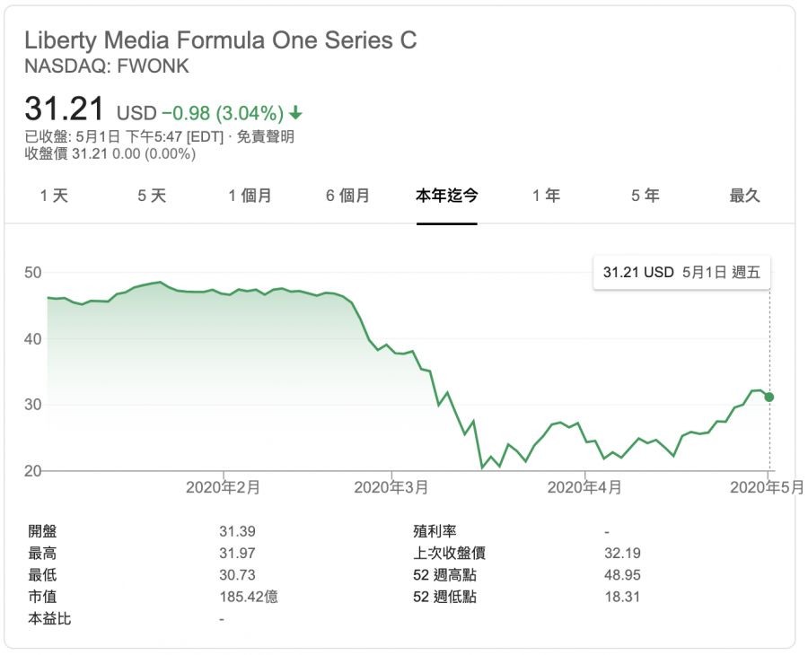This screenshot has height=655, width=808.
Task: Switch to the 5 天 tab
Action: 152,196
